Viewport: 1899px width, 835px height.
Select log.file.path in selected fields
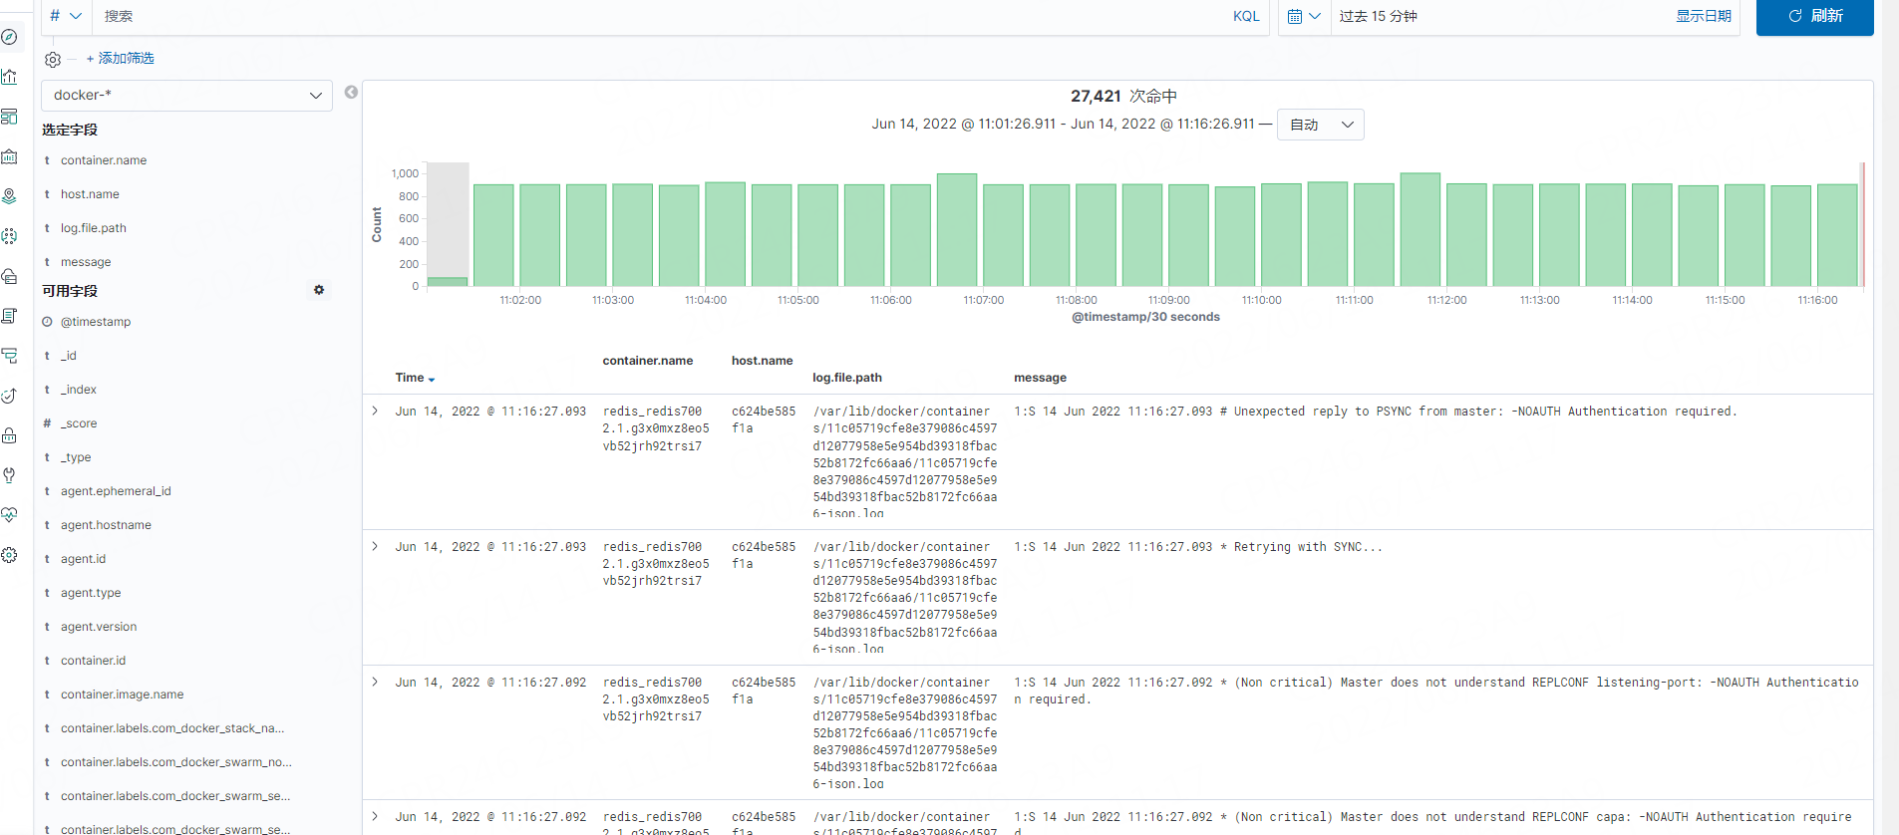point(94,228)
